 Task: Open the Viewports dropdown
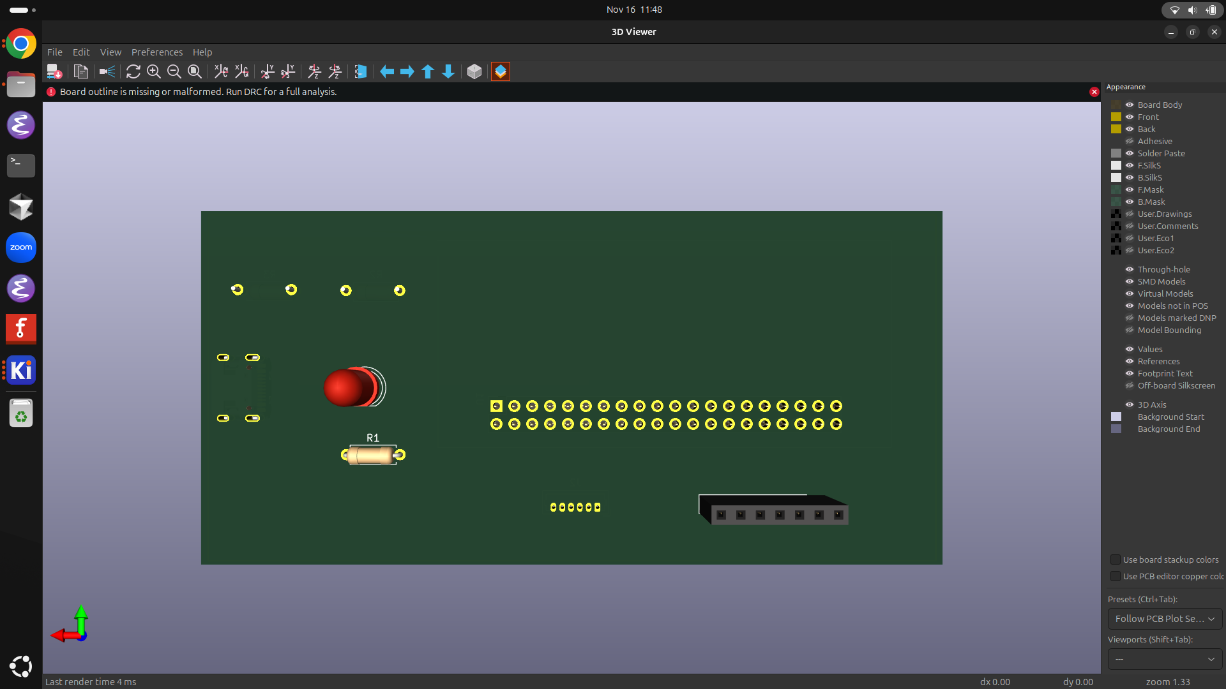pos(1165,659)
